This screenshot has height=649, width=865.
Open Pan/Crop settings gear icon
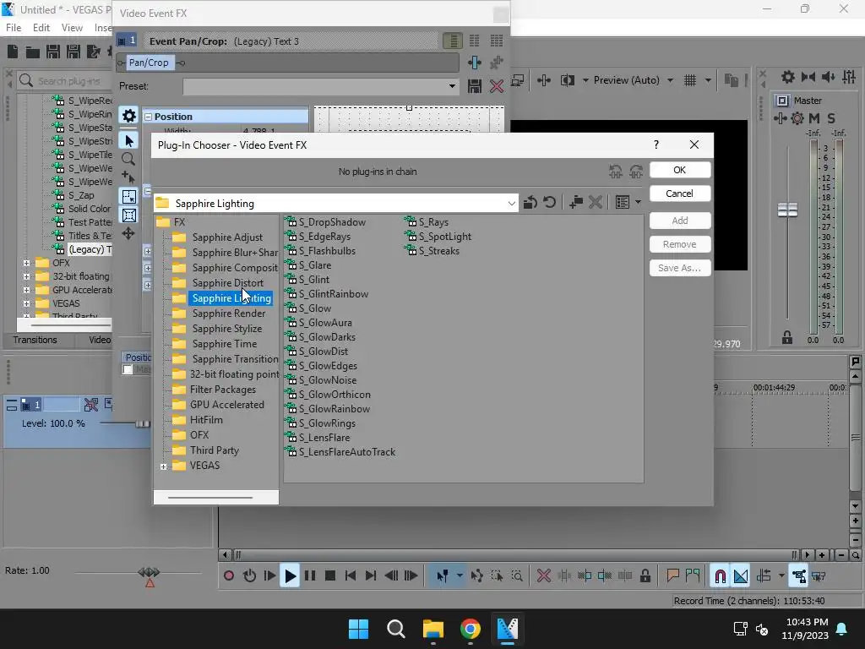[x=129, y=116]
